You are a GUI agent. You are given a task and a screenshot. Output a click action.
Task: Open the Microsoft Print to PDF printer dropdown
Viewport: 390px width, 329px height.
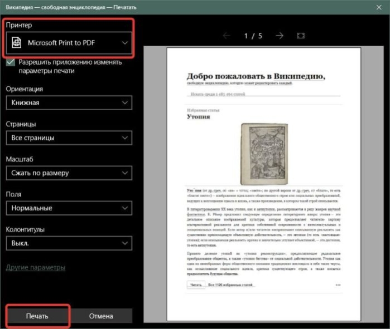[69, 43]
